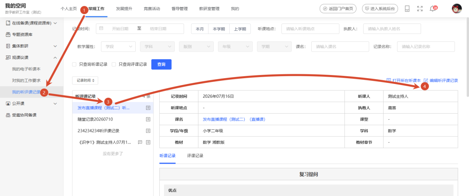Select 本月 time filter

[200, 28]
